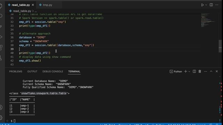Image resolution: width=223 pixels, height=125 pixels.
Task: Select the TERMINAL panel tab
Action: point(74,72)
